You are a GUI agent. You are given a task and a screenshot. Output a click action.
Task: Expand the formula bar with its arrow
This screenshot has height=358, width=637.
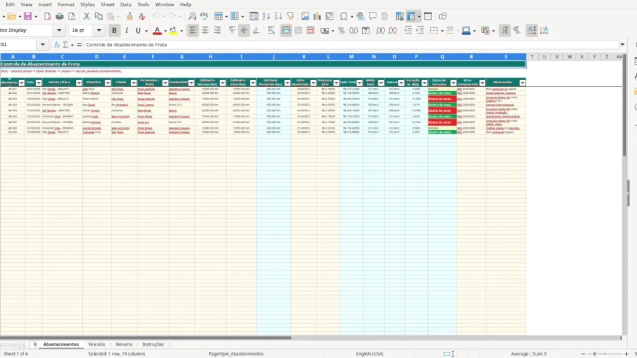click(x=622, y=45)
